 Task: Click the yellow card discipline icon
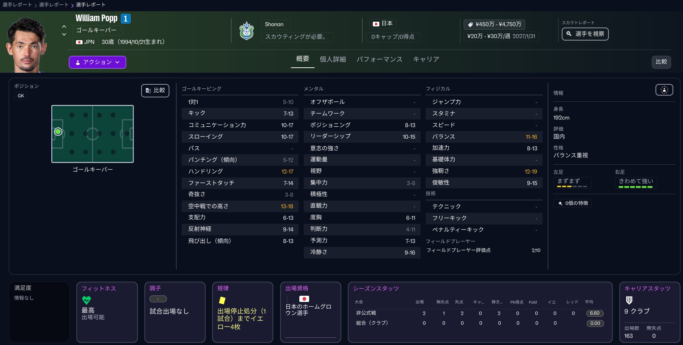[222, 300]
